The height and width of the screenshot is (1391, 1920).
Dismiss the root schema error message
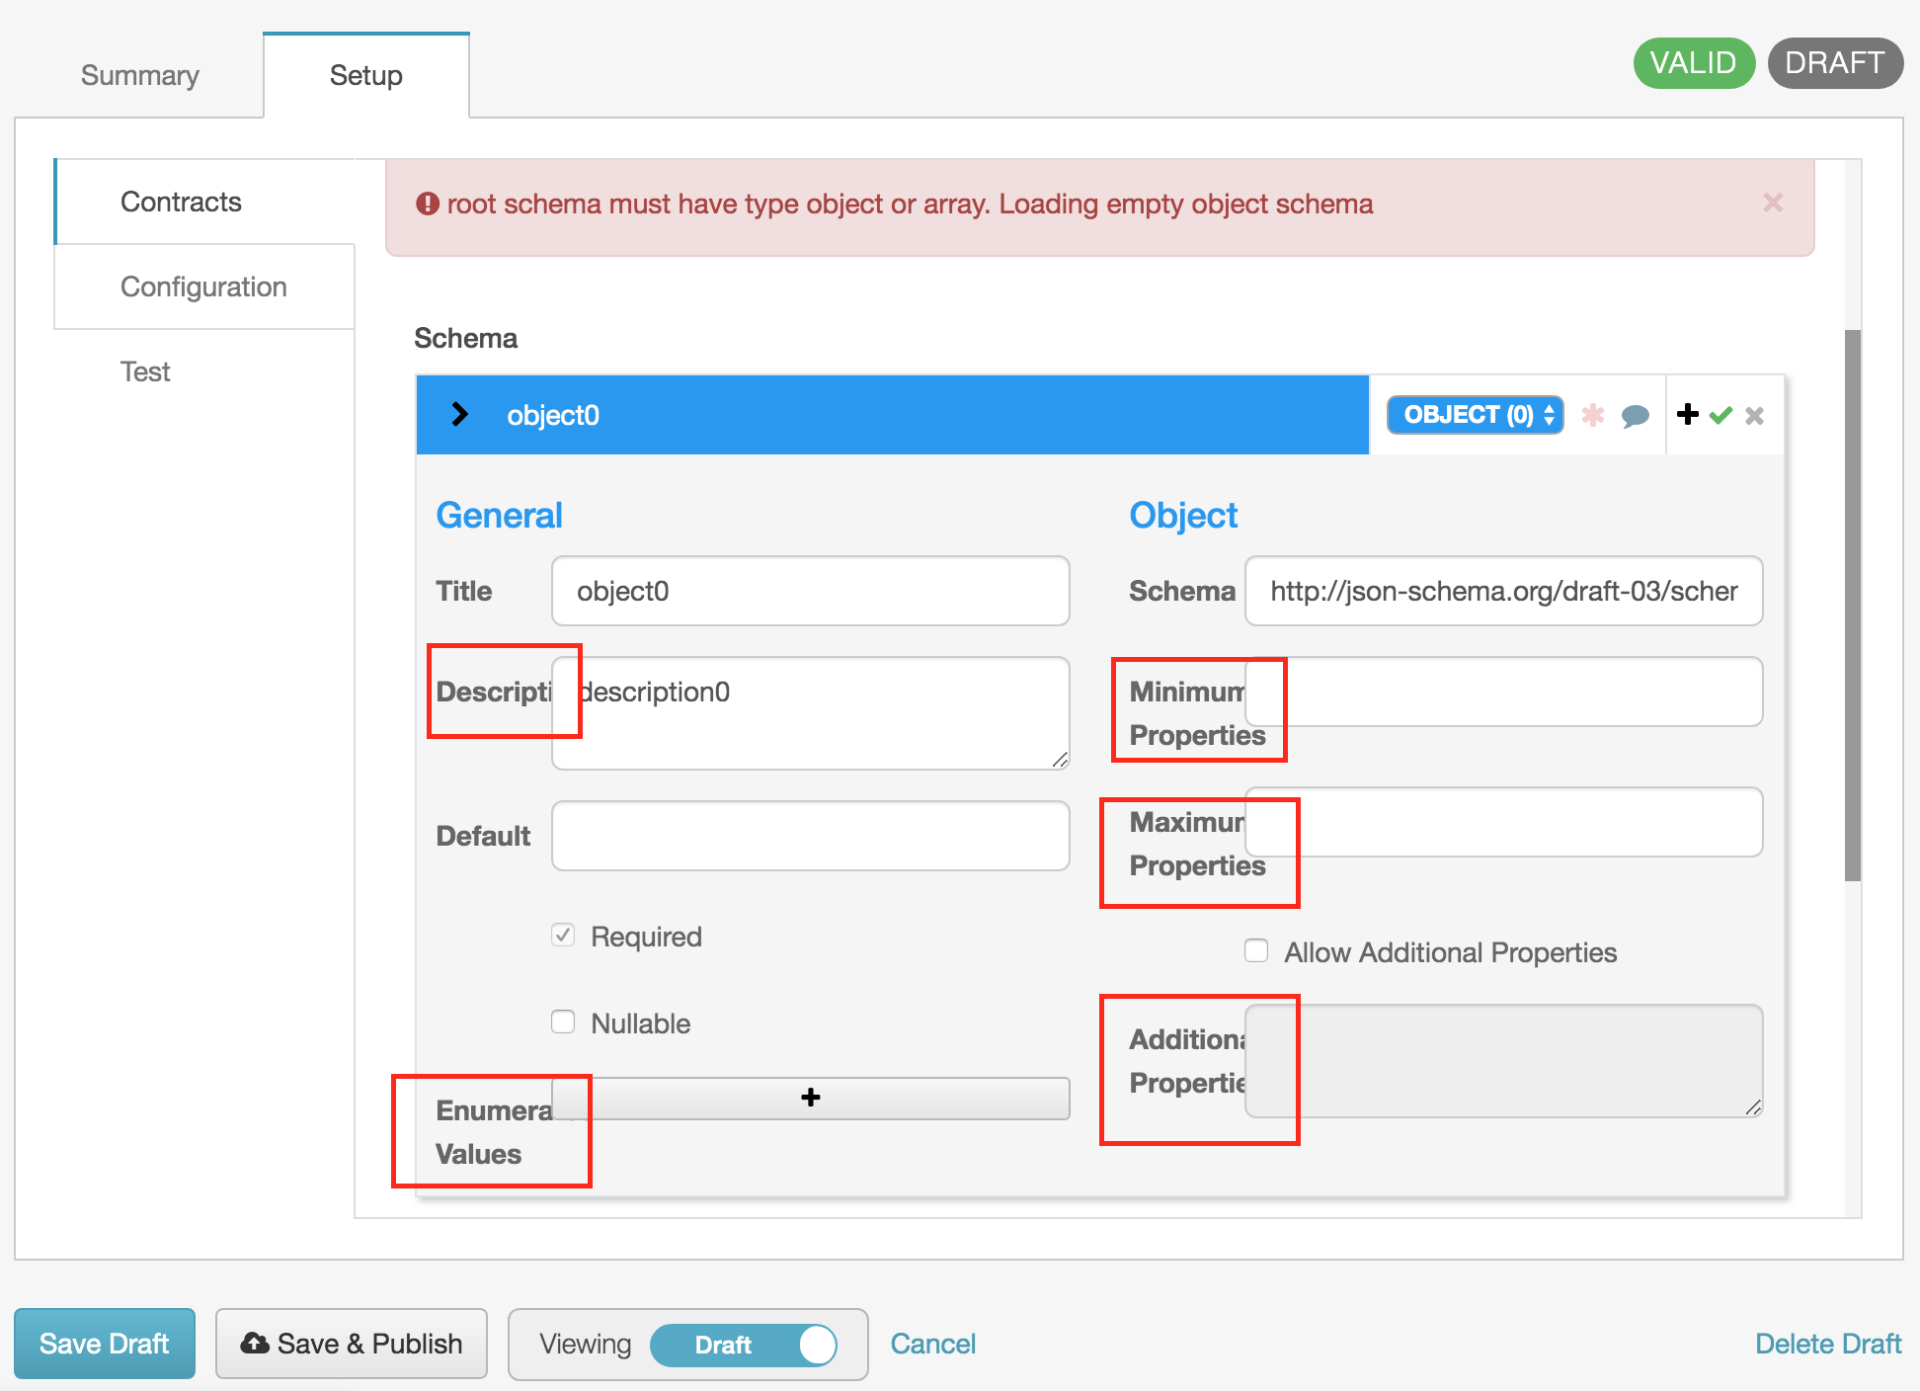click(1773, 204)
